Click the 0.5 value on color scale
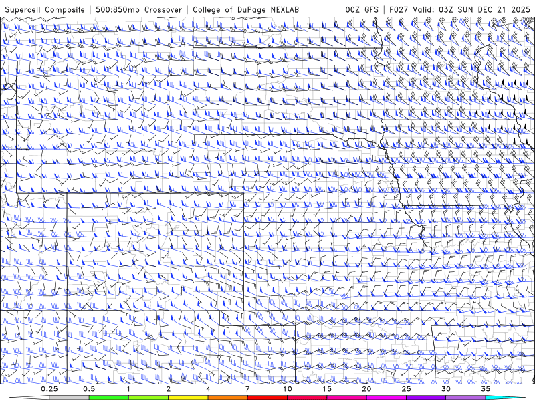This screenshot has height=401, width=535. (89, 389)
